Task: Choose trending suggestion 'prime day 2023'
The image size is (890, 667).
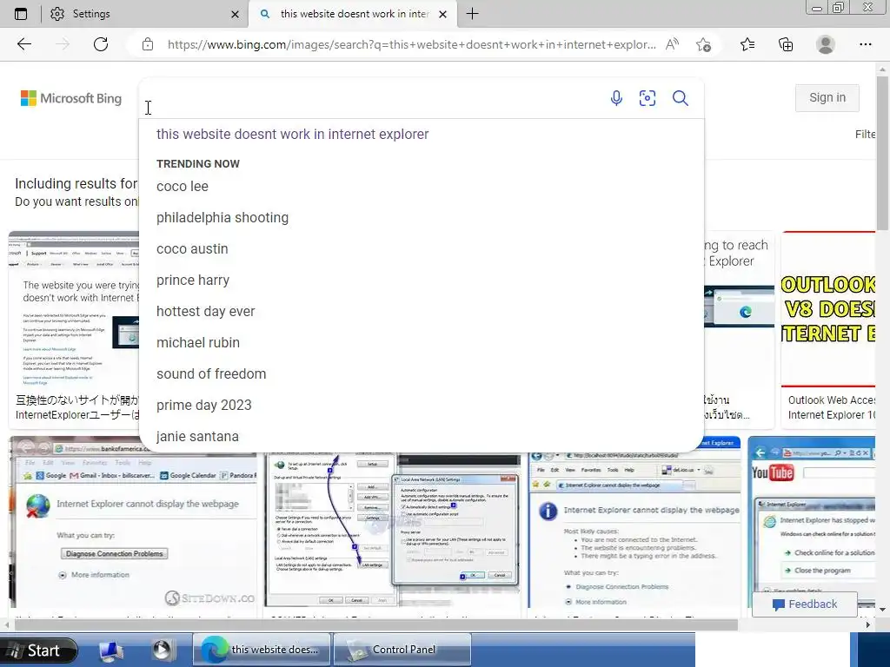Action: (203, 405)
